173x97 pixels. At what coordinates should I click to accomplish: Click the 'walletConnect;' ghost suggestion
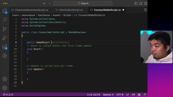(61, 42)
